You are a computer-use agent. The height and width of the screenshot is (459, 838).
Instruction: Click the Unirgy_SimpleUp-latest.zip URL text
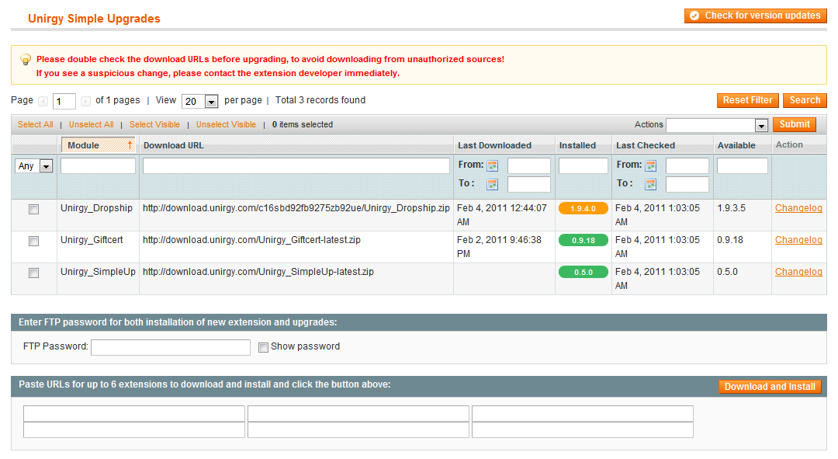[x=258, y=272]
